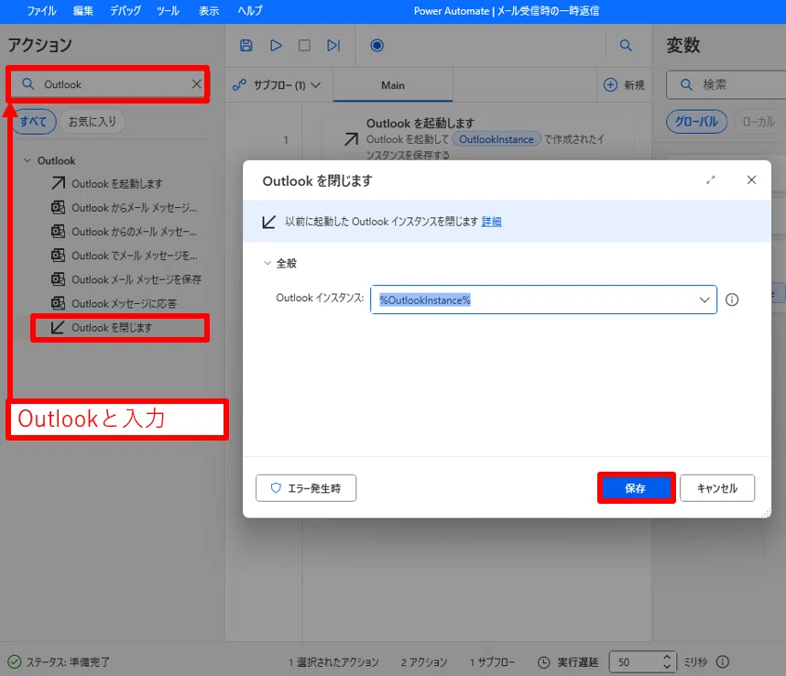The width and height of the screenshot is (786, 676).
Task: Select Outlook を起動します in actions list
Action: pos(116,184)
